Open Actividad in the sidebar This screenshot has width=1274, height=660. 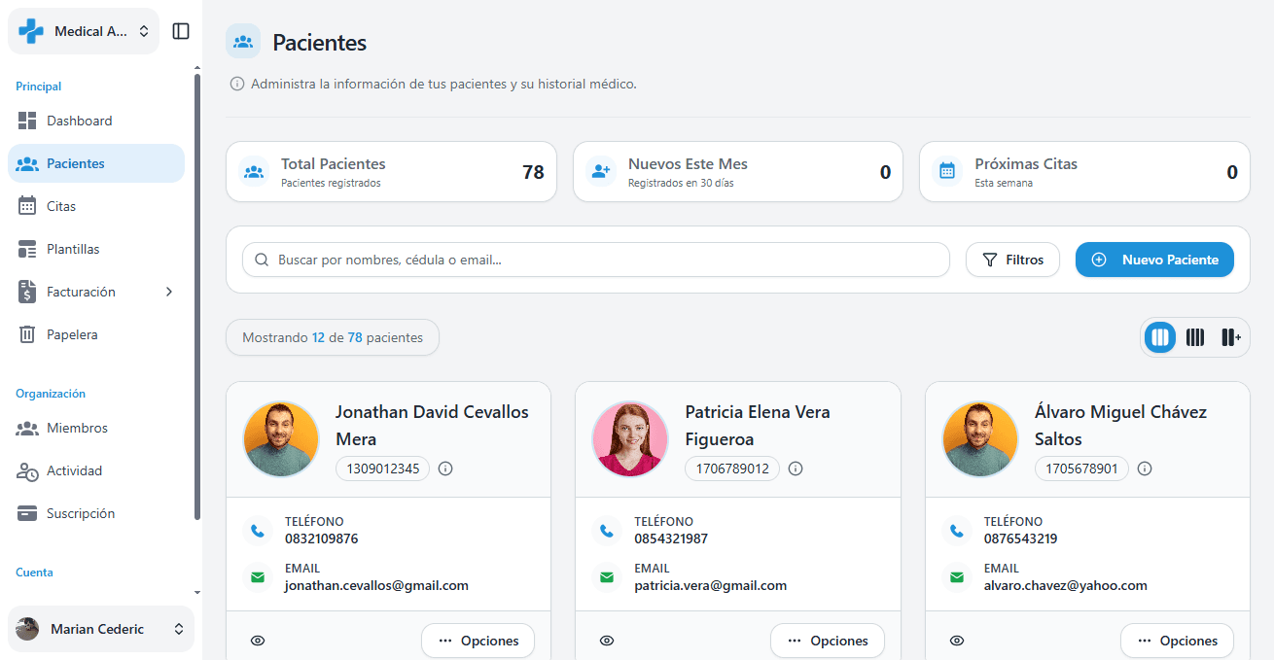point(96,470)
